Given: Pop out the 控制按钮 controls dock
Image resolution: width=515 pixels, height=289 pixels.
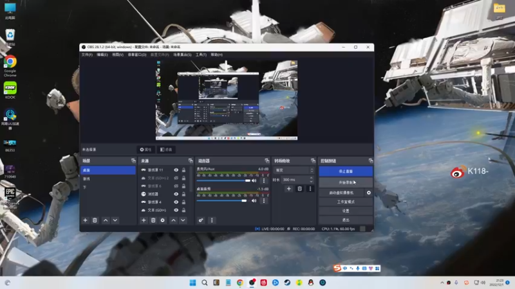Looking at the screenshot, I should 371,161.
